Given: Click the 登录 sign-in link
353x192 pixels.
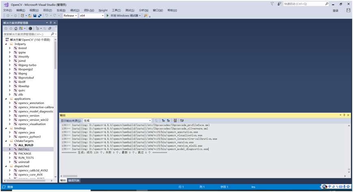Looking at the screenshot, I should pyautogui.click(x=336, y=11).
